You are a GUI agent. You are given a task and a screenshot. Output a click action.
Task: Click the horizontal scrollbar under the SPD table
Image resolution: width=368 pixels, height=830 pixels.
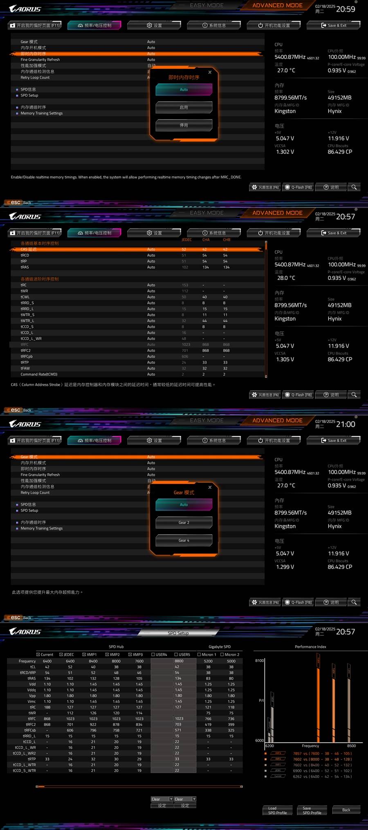(139, 786)
